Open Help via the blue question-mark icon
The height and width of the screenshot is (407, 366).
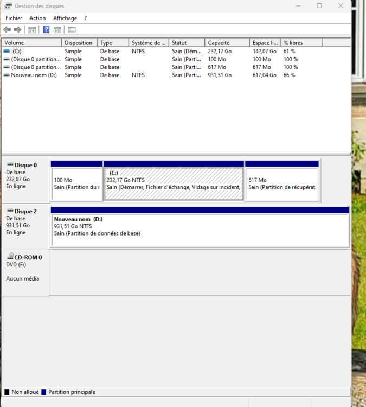(47, 29)
